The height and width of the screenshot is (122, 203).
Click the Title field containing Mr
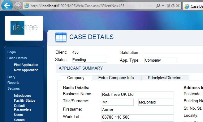pos(118,102)
